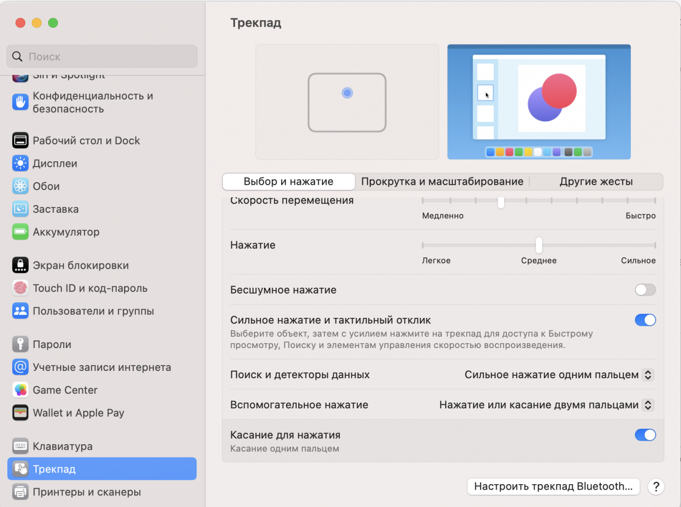
Task: Disable Сильное нажатие и тактильный отклик
Action: coord(645,320)
